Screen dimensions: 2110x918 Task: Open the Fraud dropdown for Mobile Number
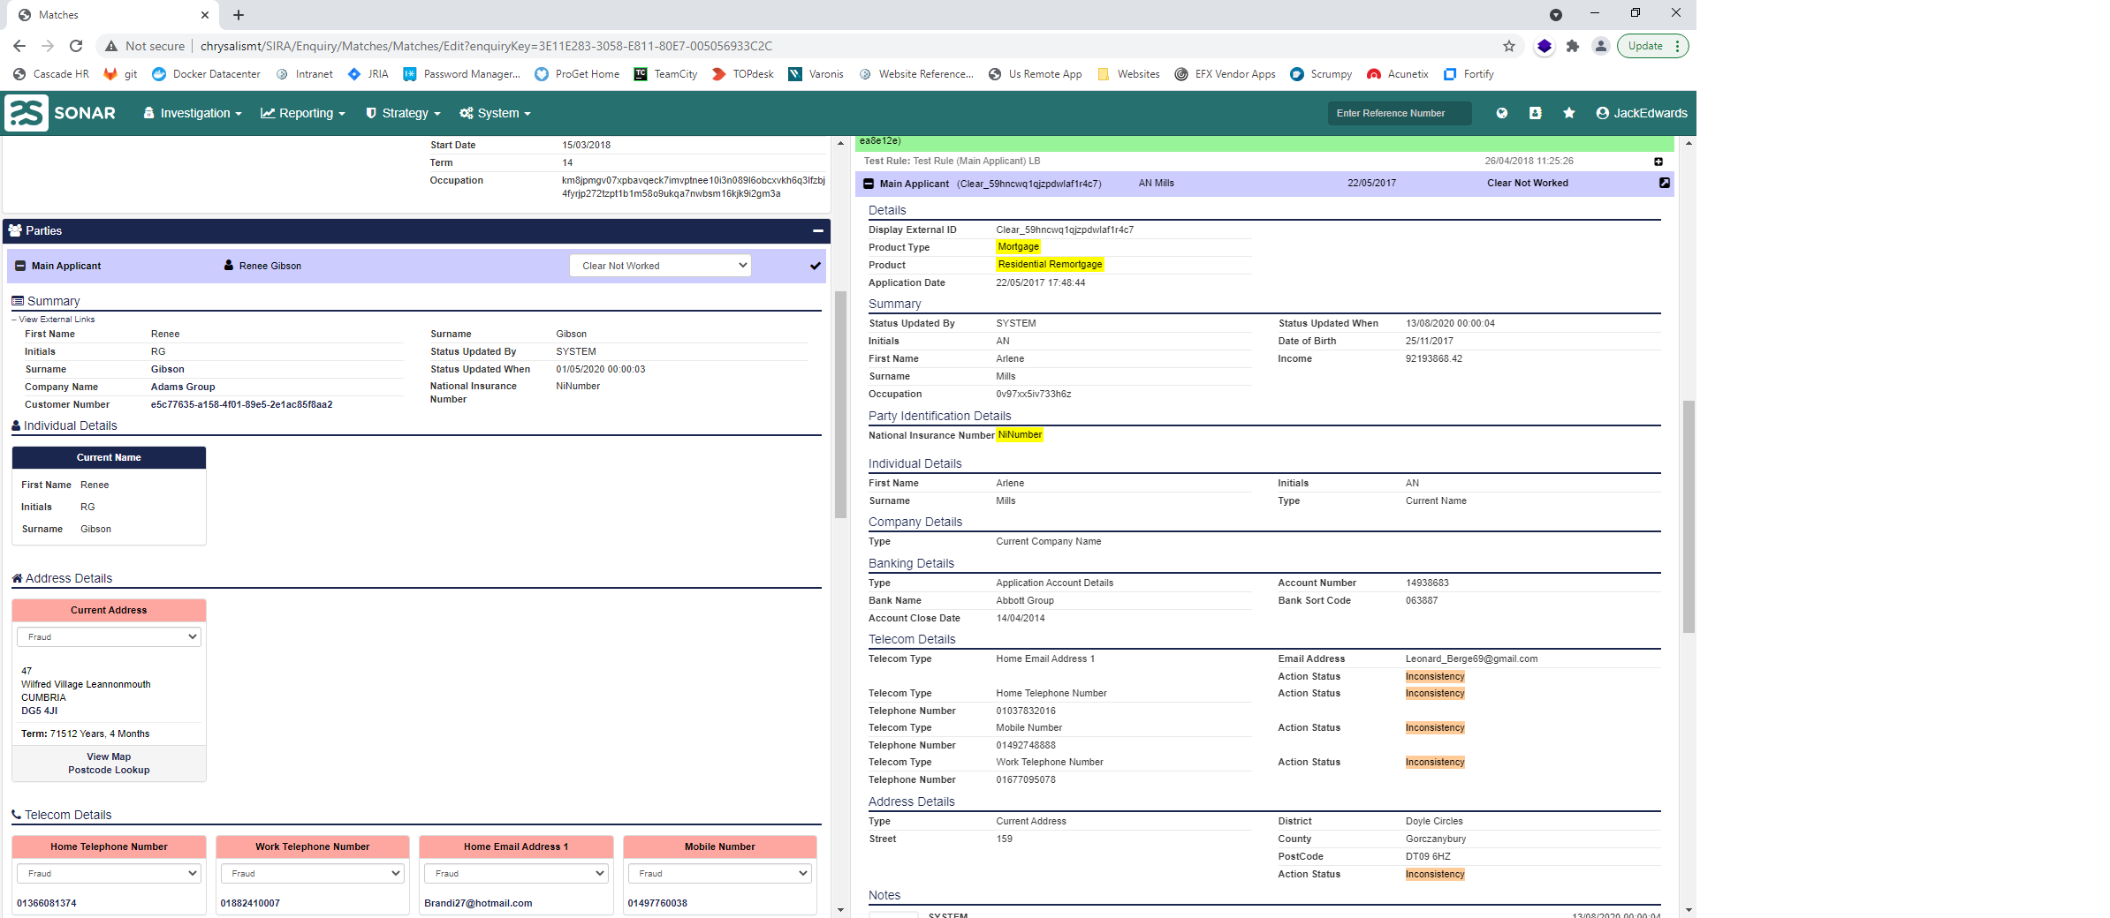click(718, 873)
